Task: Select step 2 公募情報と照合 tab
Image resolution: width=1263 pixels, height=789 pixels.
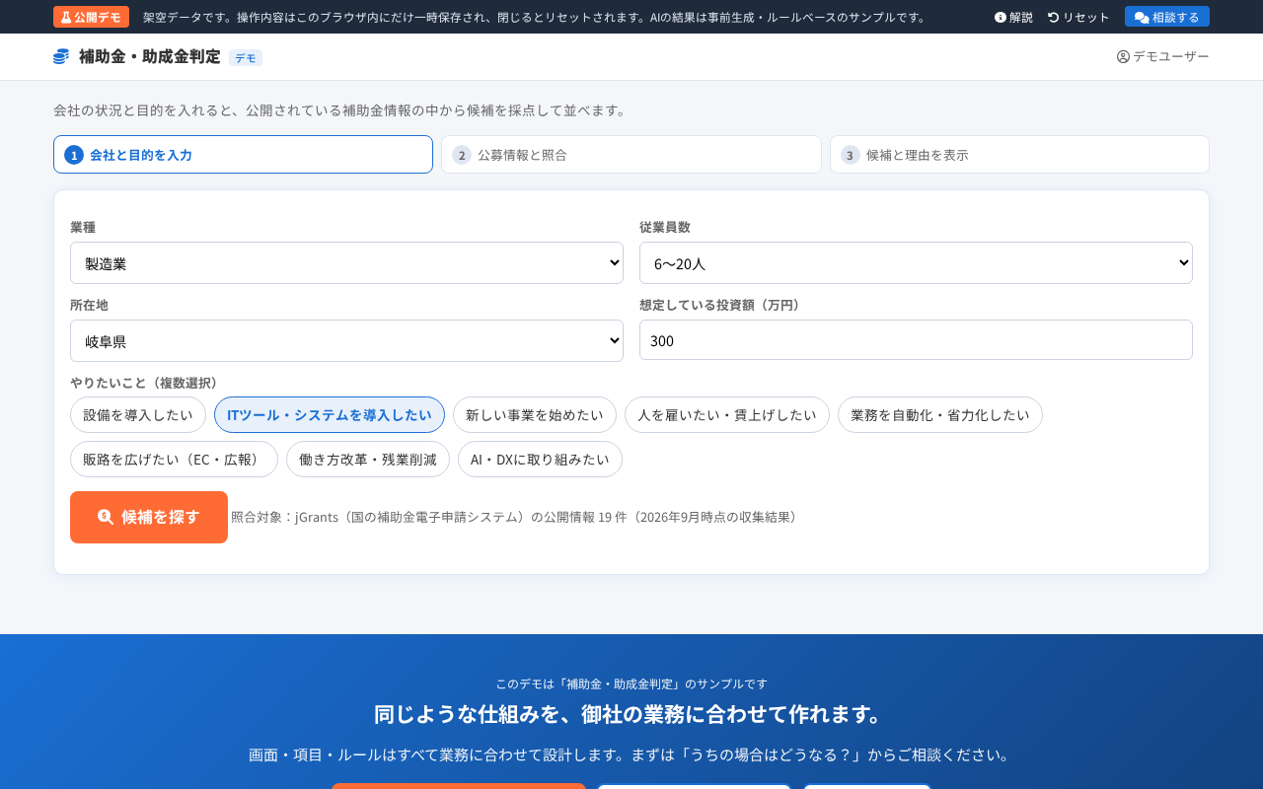Action: (x=631, y=155)
